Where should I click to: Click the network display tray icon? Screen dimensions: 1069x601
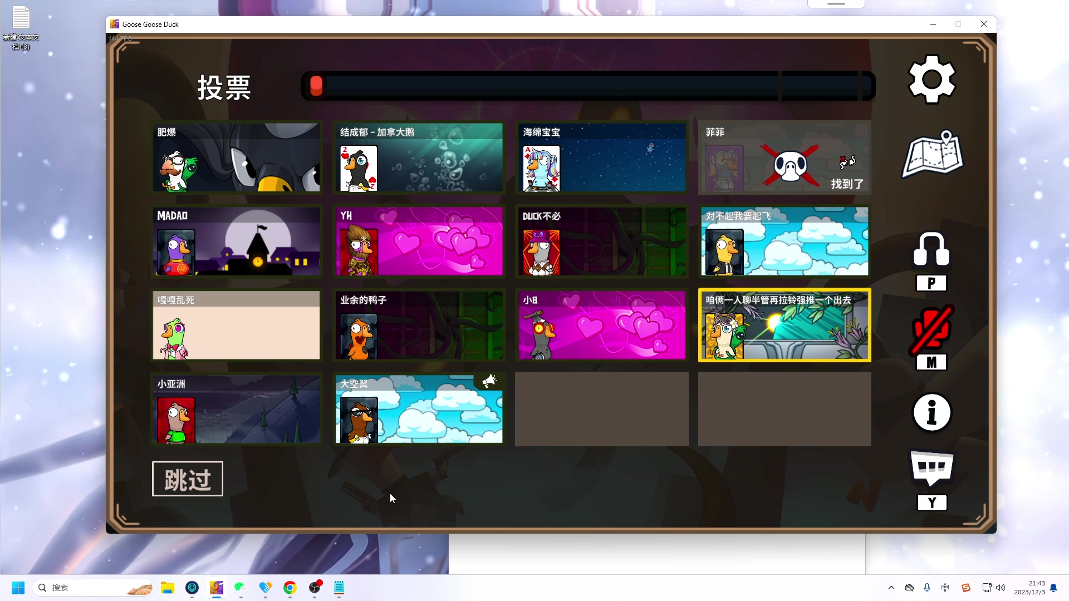coord(987,588)
